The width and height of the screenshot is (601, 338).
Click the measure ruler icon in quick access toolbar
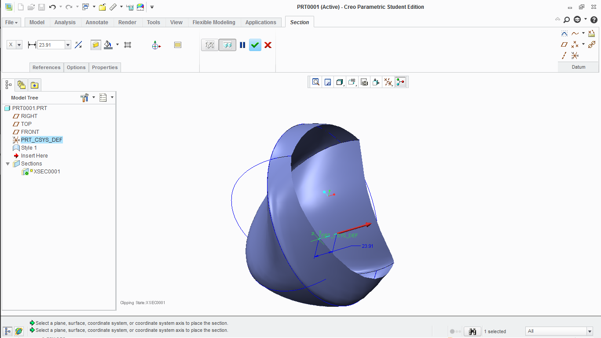coord(113,7)
